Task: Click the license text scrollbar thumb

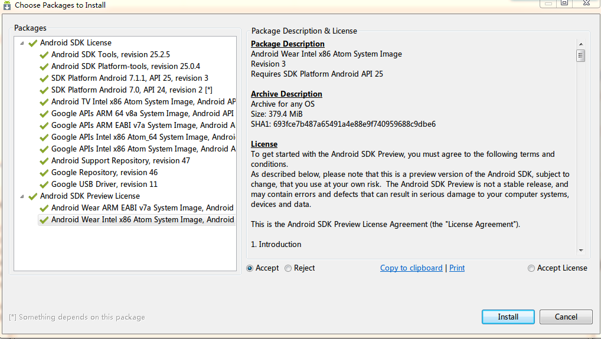Action: pyautogui.click(x=581, y=55)
